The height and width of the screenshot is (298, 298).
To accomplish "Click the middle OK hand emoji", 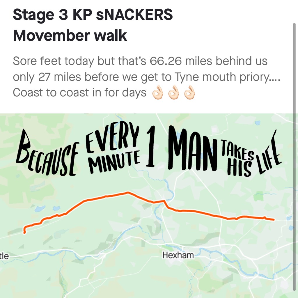I will tap(173, 93).
